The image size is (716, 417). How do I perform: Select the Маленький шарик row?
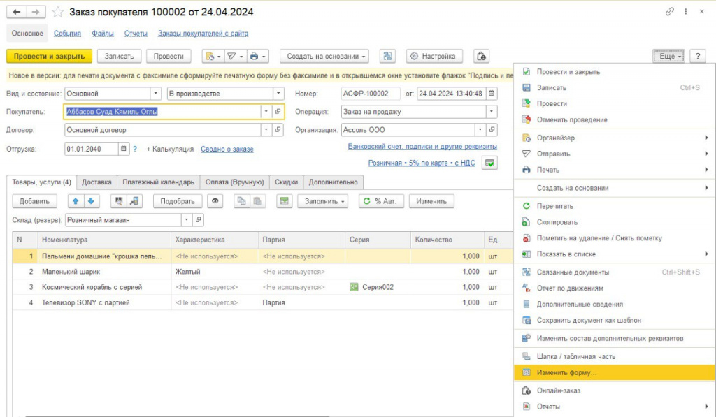pos(263,272)
